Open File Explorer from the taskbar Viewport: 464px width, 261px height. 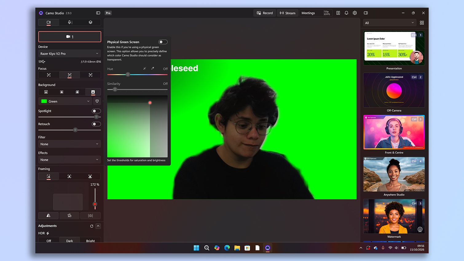coord(237,248)
